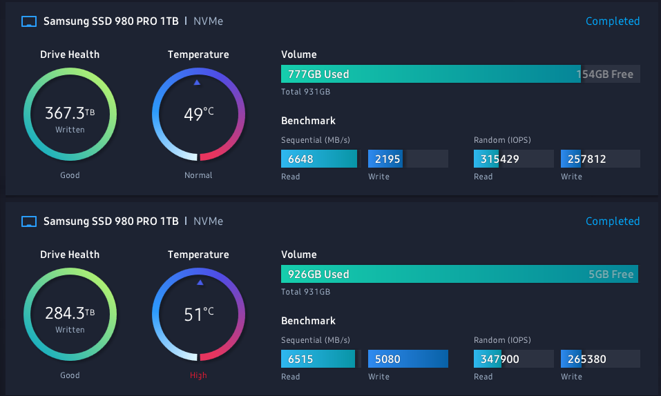Click the blue triangle marker on the 49°C gauge

[198, 82]
